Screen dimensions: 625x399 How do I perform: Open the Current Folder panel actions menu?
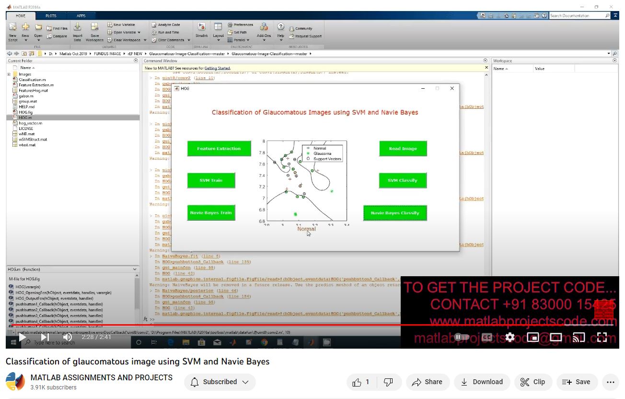pos(136,61)
